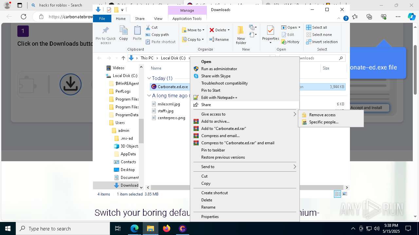Choose Remove access in submenu
Image resolution: width=419 pixels, height=235 pixels.
[331, 115]
